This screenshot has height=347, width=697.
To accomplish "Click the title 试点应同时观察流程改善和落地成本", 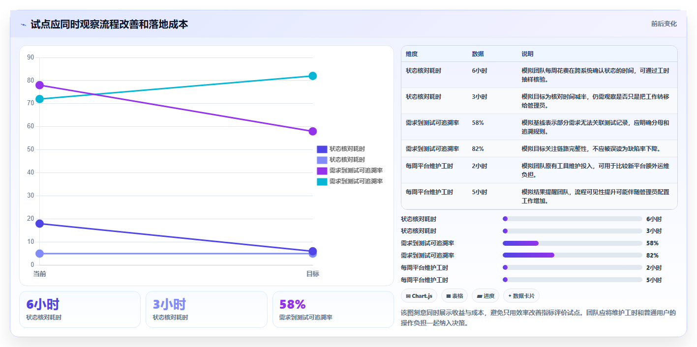I will click(x=109, y=25).
